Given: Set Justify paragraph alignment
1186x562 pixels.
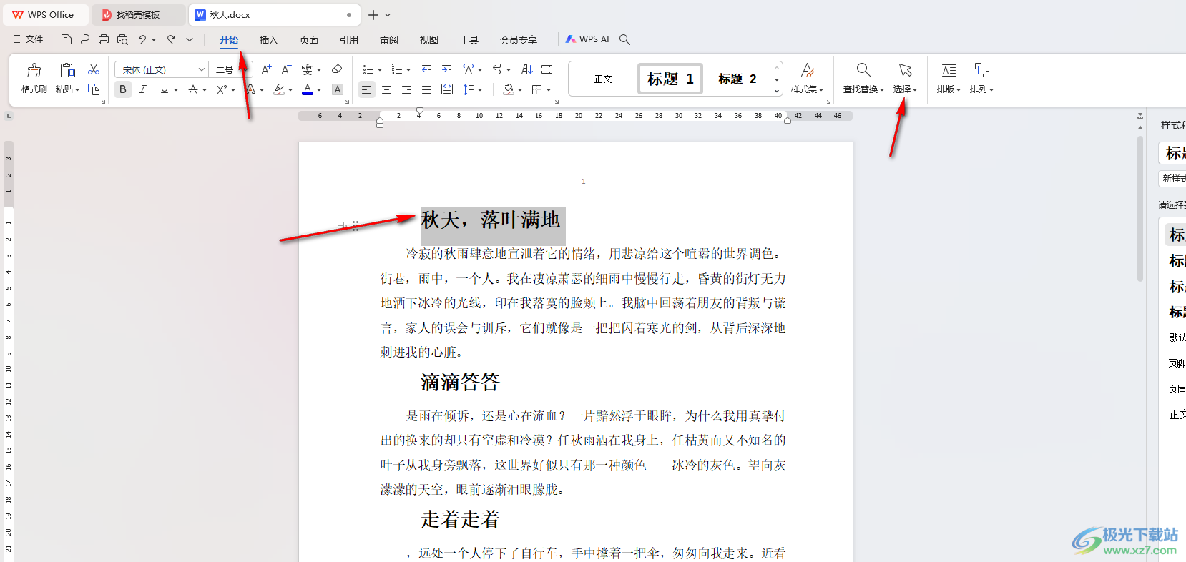Looking at the screenshot, I should [426, 89].
